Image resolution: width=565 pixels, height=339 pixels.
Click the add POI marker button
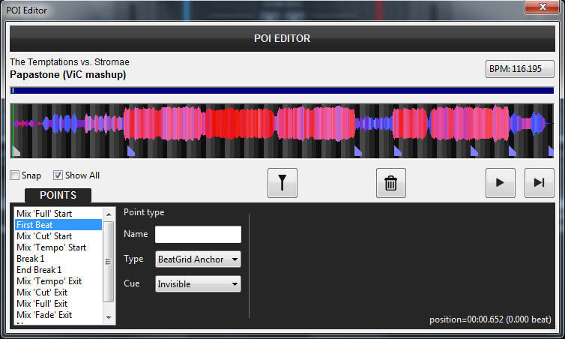click(x=282, y=183)
